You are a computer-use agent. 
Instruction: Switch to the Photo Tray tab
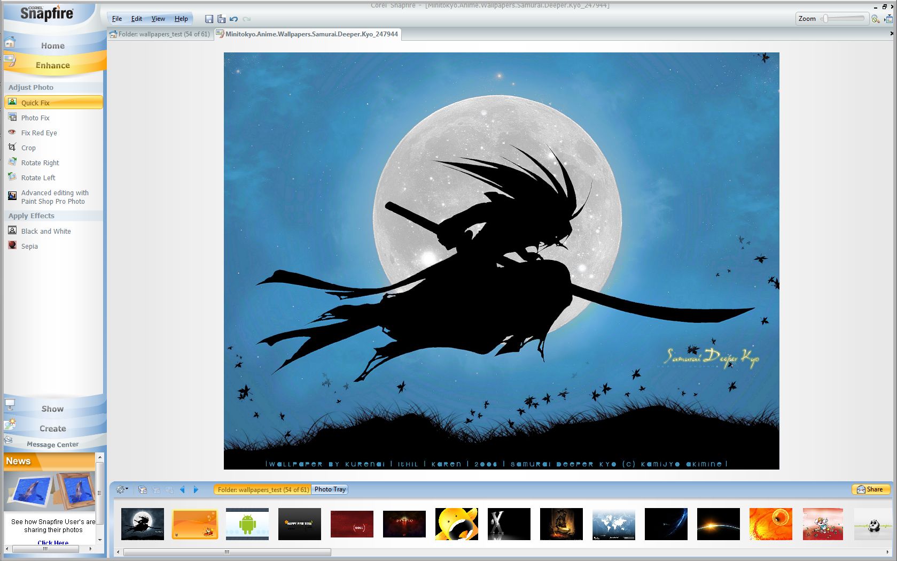[330, 489]
